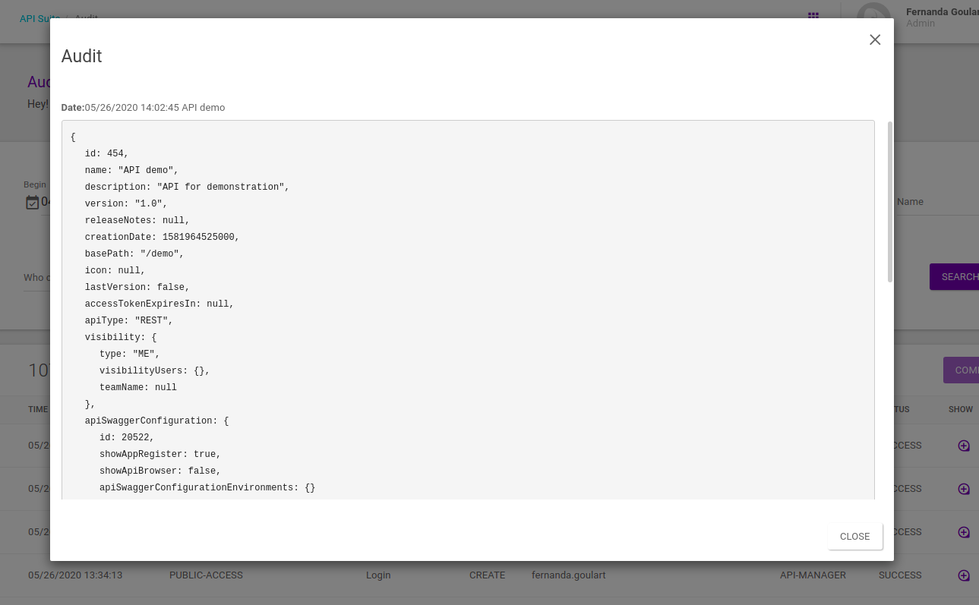
Task: Dismiss the Audit dialog with the X
Action: 874,39
